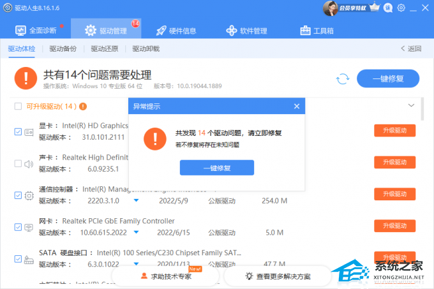Click the 硬件信息 rocket icon
The height and width of the screenshot is (289, 434).
tap(161, 31)
